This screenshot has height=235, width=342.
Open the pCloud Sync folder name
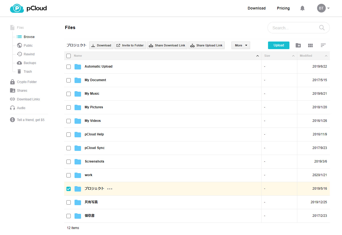tap(95, 148)
